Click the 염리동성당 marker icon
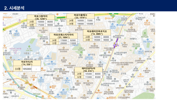 coord(74,87)
